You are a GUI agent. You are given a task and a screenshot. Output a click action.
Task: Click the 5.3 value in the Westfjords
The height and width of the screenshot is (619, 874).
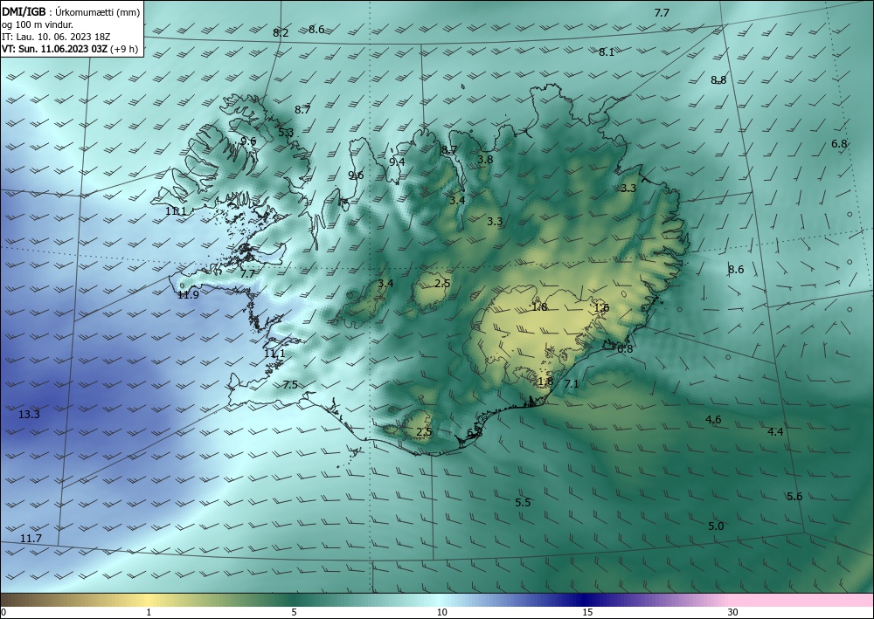click(x=286, y=132)
